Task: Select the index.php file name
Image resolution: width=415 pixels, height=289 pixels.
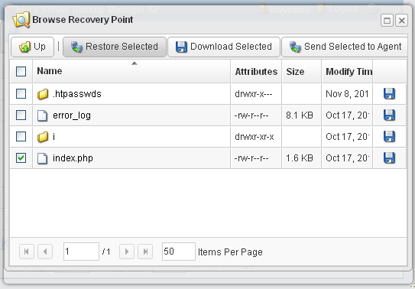Action: point(73,158)
